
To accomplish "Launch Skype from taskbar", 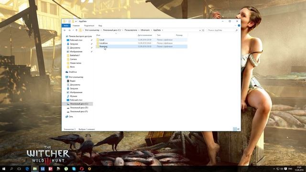I will click(x=74, y=169).
